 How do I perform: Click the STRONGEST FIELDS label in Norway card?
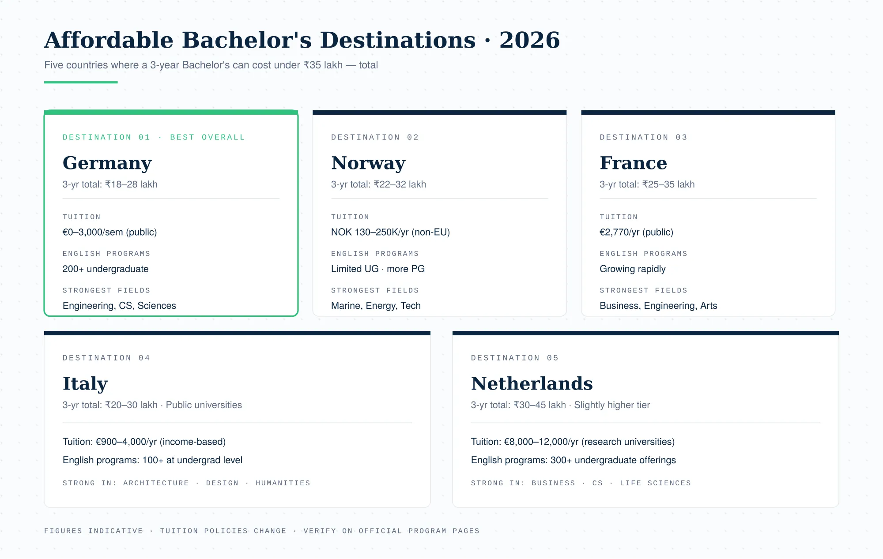(375, 290)
